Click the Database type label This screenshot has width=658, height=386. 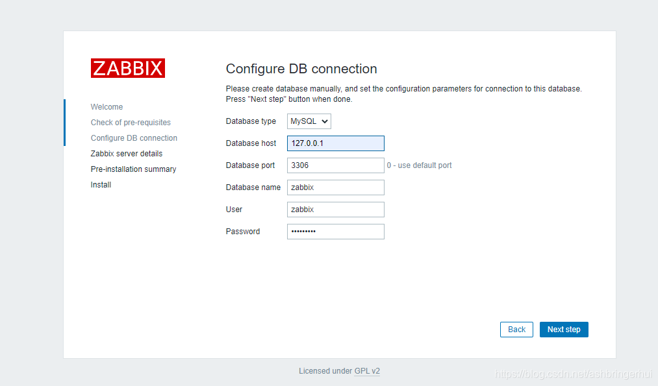pos(251,121)
